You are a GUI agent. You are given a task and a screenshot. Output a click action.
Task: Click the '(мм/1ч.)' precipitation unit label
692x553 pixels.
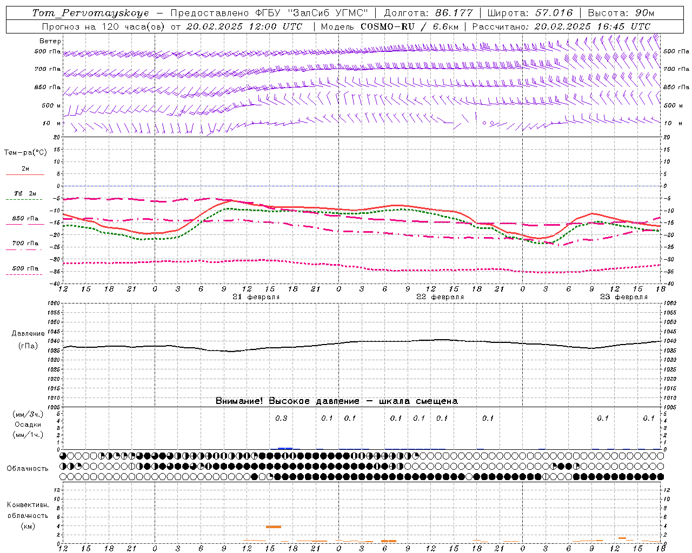[x=28, y=435]
